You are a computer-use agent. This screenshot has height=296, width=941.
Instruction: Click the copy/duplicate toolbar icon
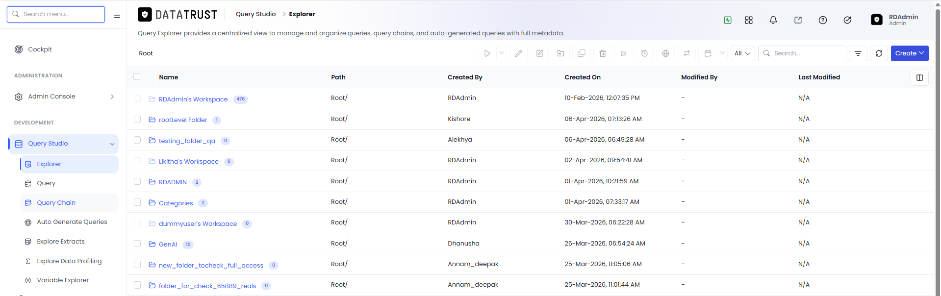click(x=582, y=53)
